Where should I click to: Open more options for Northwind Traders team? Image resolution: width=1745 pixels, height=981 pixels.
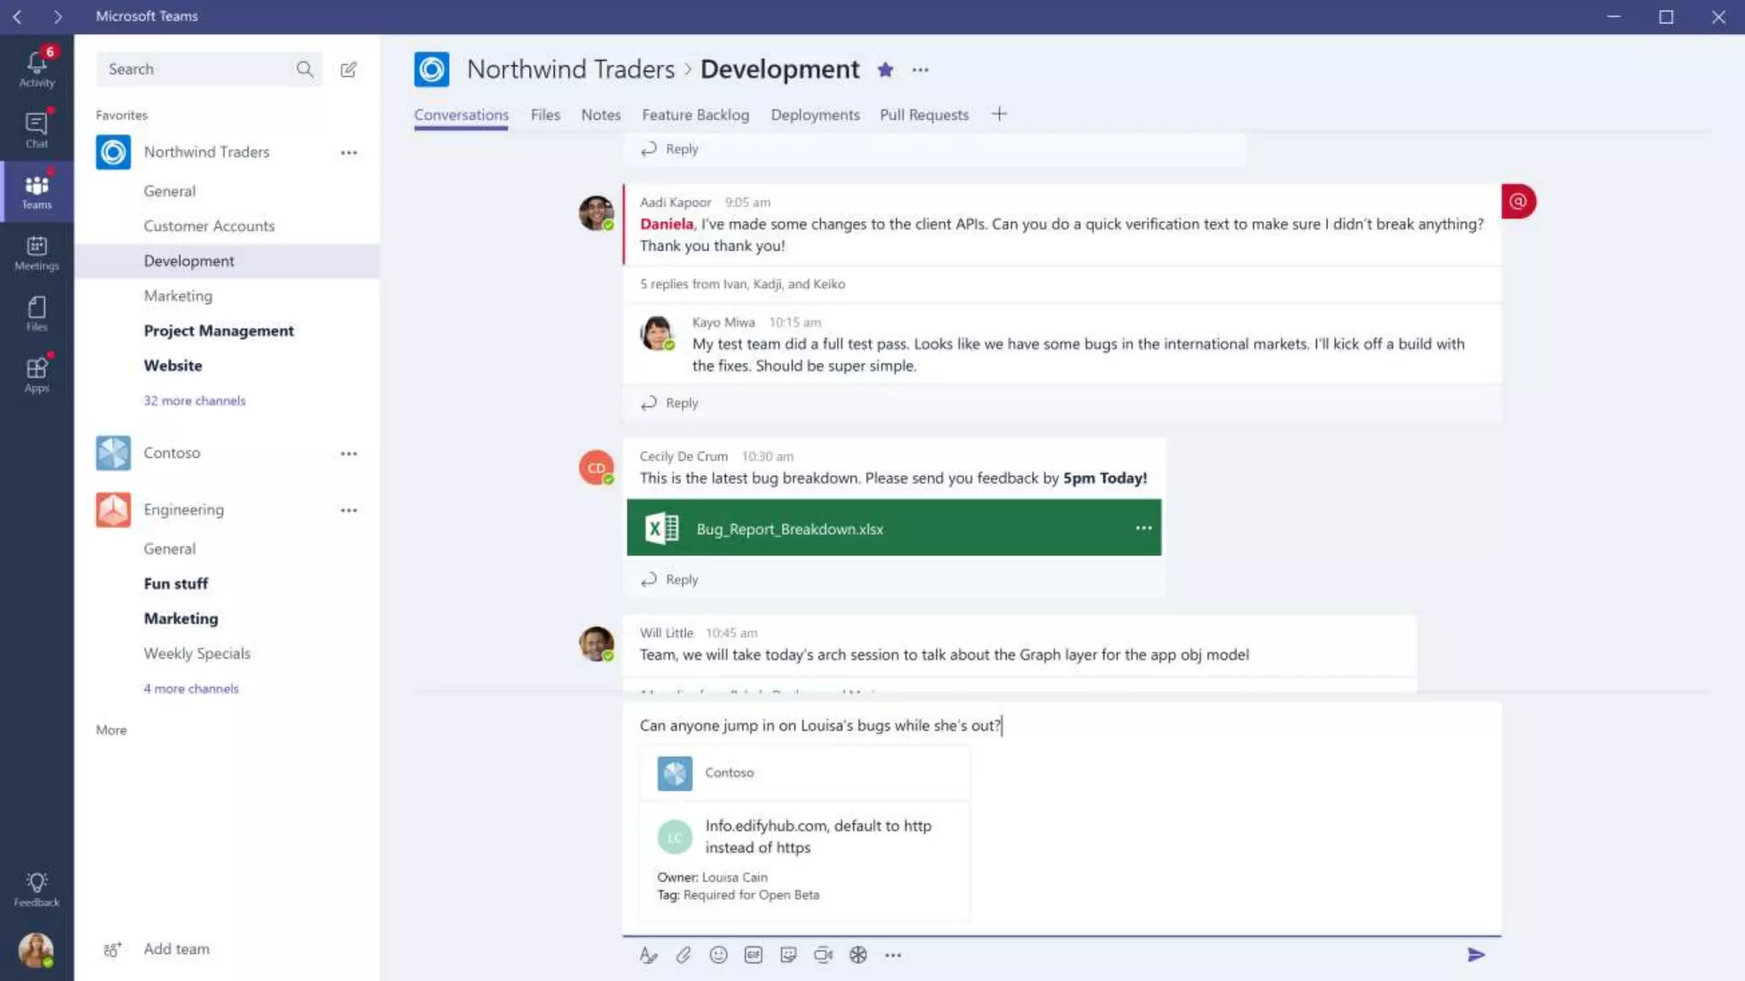coord(348,152)
